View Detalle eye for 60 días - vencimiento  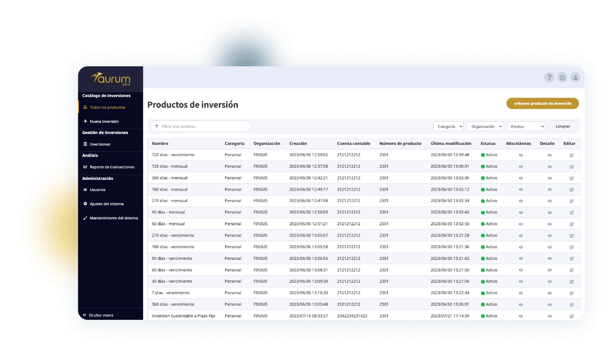tap(549, 270)
